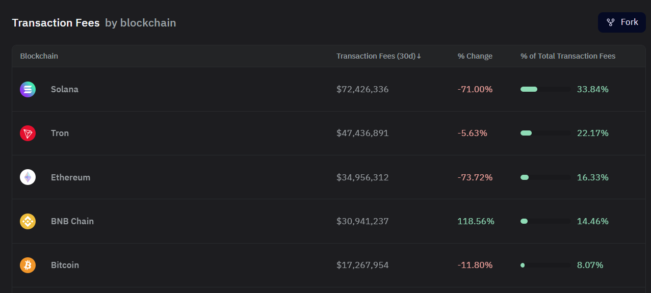The image size is (651, 293).
Task: Click the Blockchain column header
Action: tap(39, 56)
